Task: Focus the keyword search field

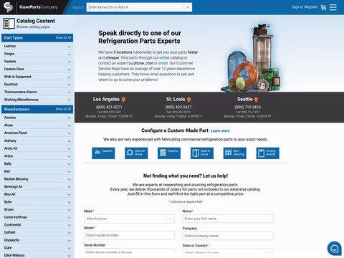Action: (135, 7)
